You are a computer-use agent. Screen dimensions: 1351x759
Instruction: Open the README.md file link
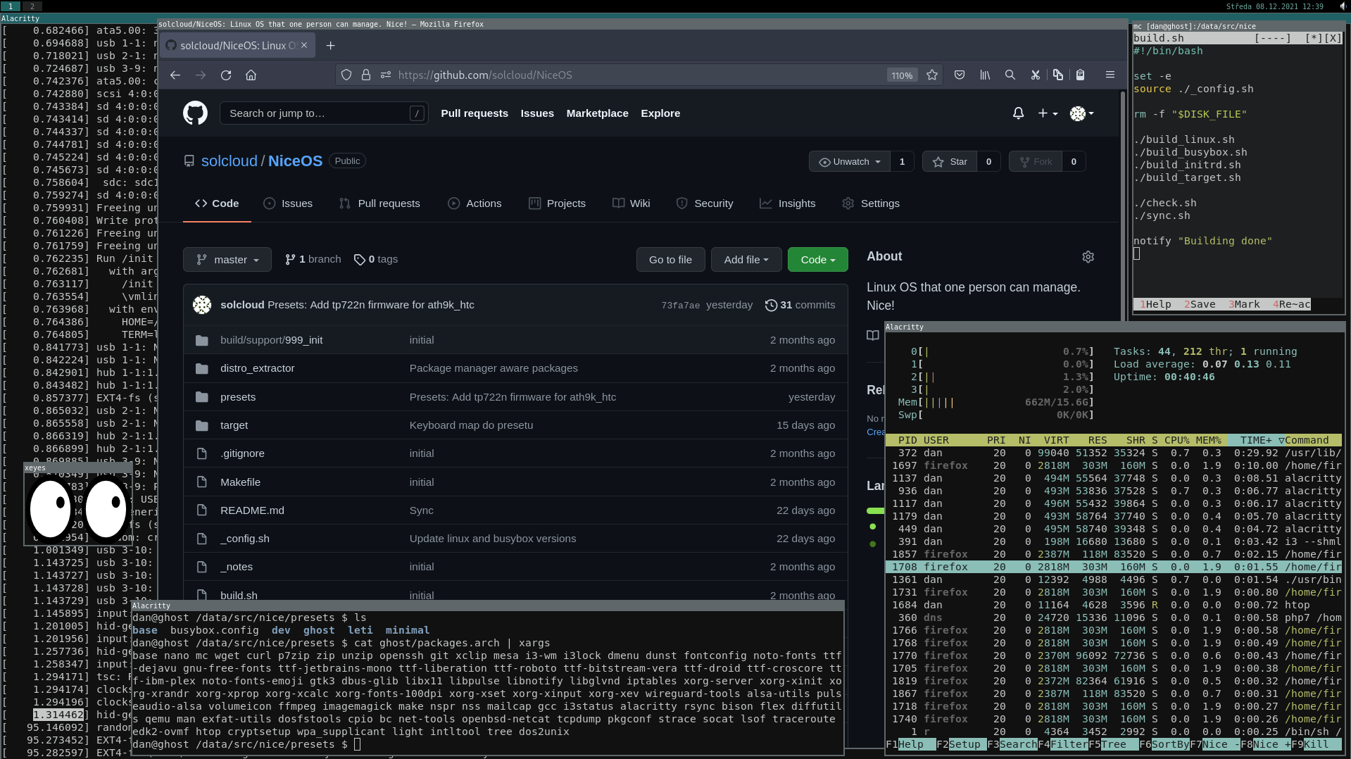pos(253,510)
